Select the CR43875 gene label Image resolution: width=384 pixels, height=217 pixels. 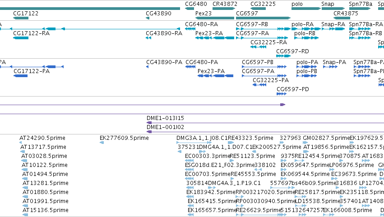346,13
